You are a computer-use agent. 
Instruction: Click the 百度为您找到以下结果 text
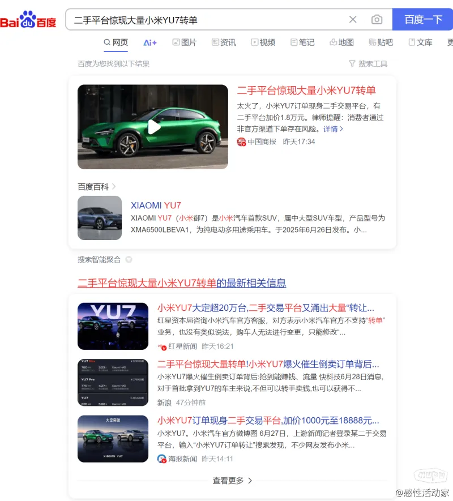[113, 64]
